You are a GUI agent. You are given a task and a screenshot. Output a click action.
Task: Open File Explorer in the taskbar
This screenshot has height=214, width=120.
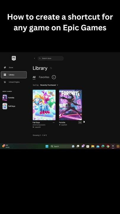coord(93,146)
